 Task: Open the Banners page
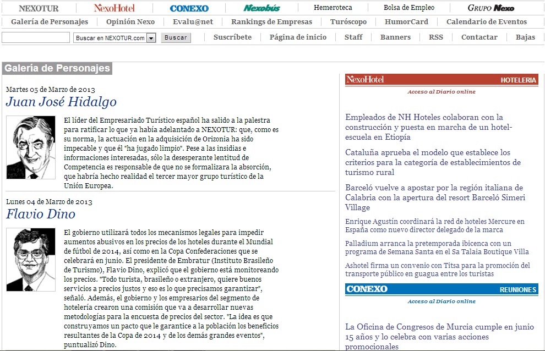395,37
